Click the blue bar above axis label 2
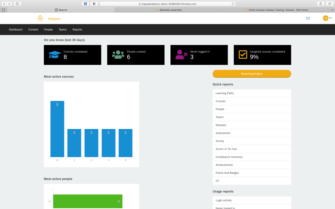The width and height of the screenshot is (335, 209). [x=92, y=143]
